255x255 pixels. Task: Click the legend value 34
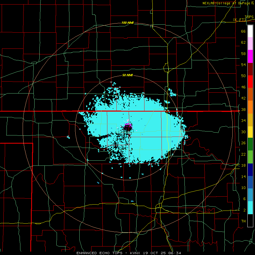[x=243, y=120]
